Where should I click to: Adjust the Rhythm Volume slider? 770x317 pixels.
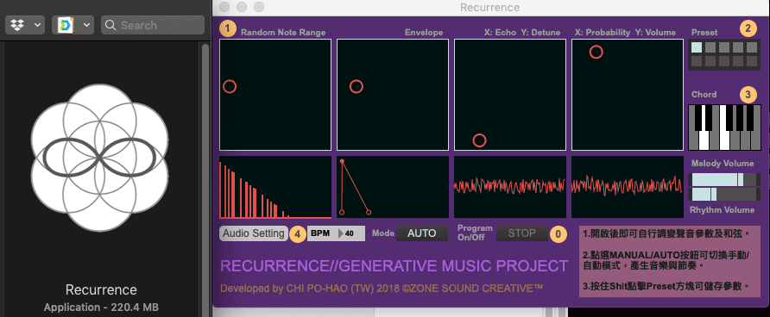(x=724, y=195)
